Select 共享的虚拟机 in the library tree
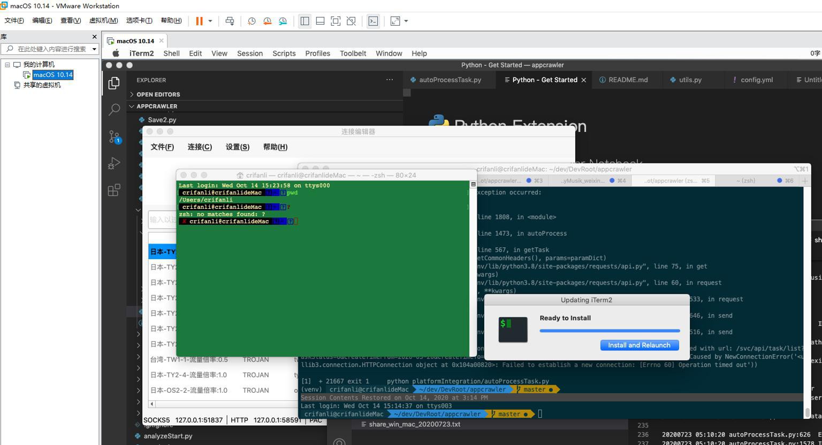The image size is (822, 445). [x=42, y=85]
